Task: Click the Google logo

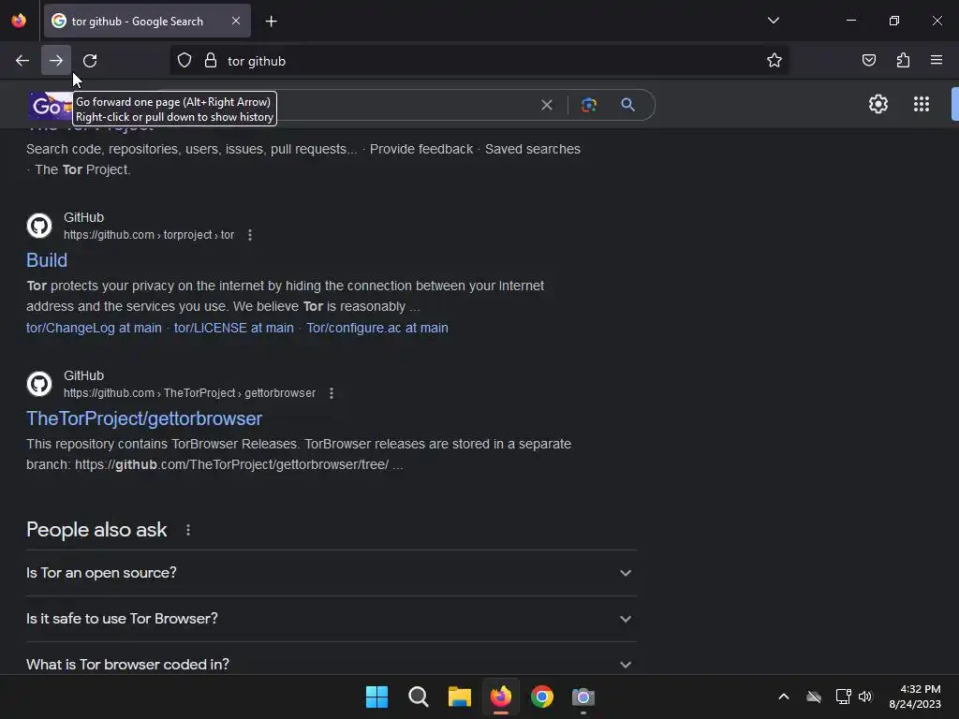Action: [x=51, y=106]
